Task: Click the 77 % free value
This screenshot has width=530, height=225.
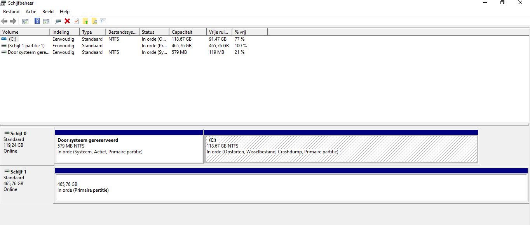Action: pos(240,39)
